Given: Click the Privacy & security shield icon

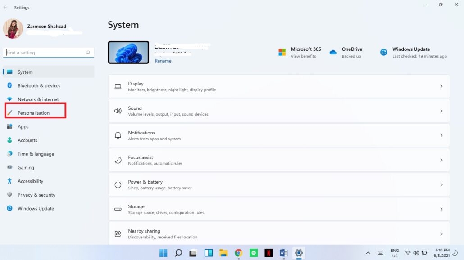Looking at the screenshot, I should click(x=9, y=195).
